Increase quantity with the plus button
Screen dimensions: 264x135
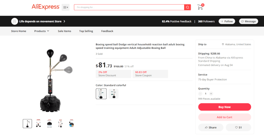click(x=211, y=94)
